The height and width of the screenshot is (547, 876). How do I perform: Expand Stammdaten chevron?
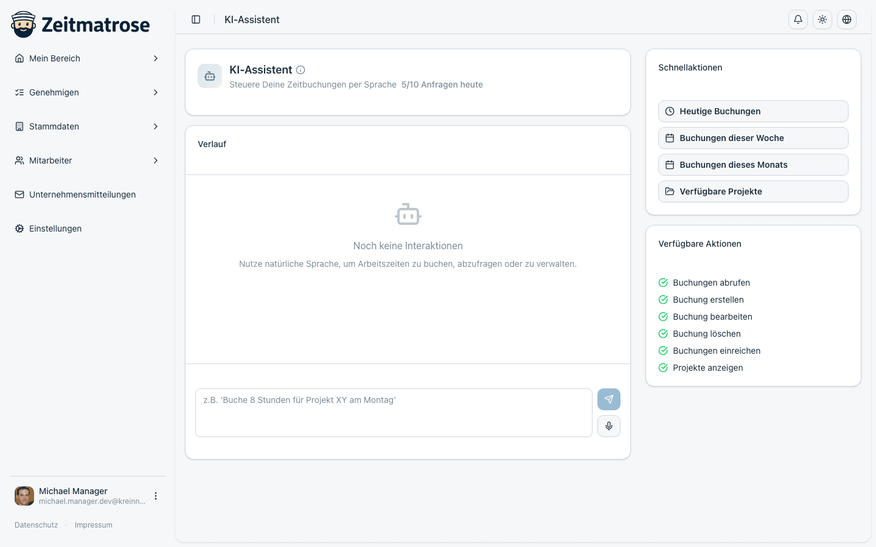click(x=156, y=126)
